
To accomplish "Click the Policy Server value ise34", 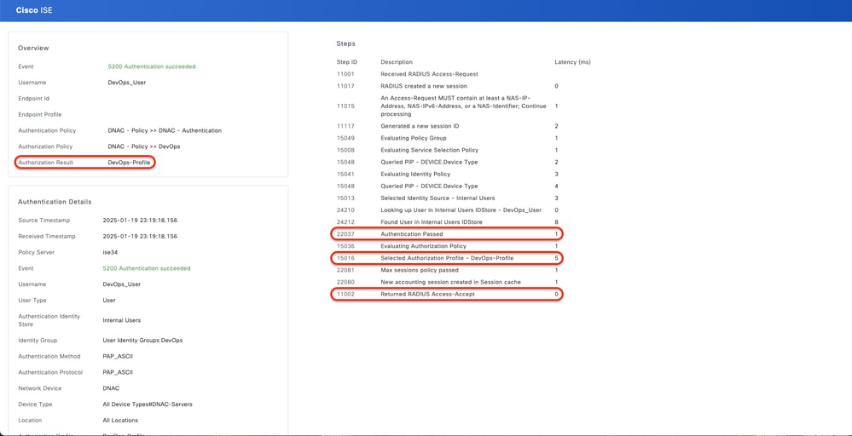I will 110,253.
